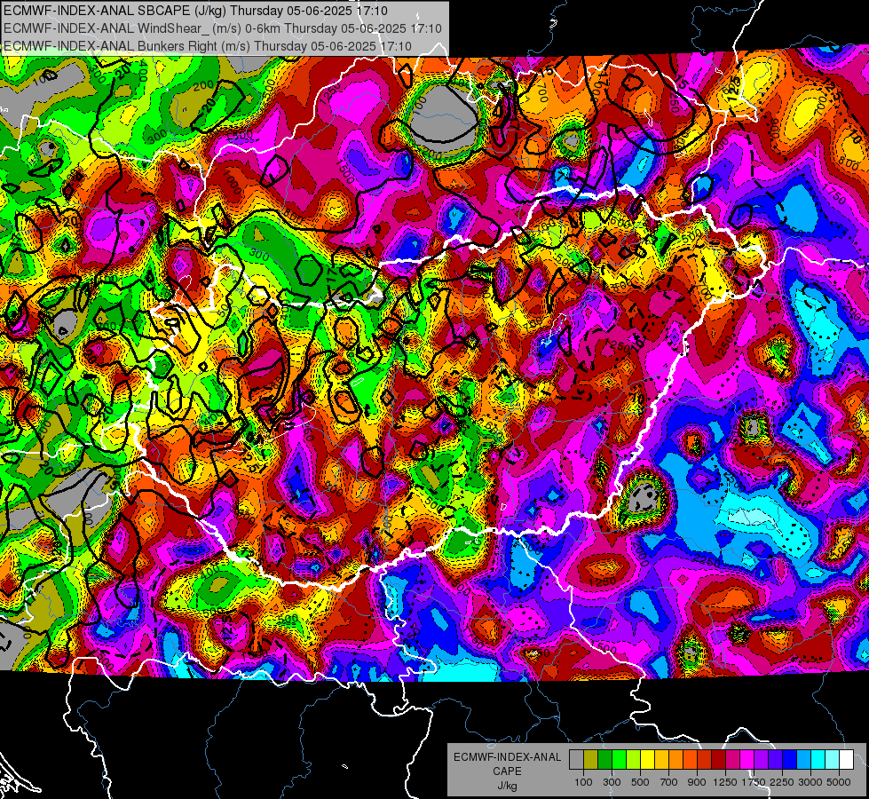Click the legend value 100

[583, 782]
